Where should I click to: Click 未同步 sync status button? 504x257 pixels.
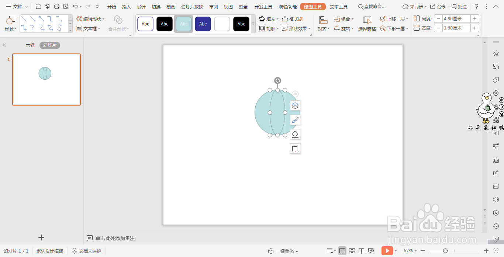pos(414,7)
